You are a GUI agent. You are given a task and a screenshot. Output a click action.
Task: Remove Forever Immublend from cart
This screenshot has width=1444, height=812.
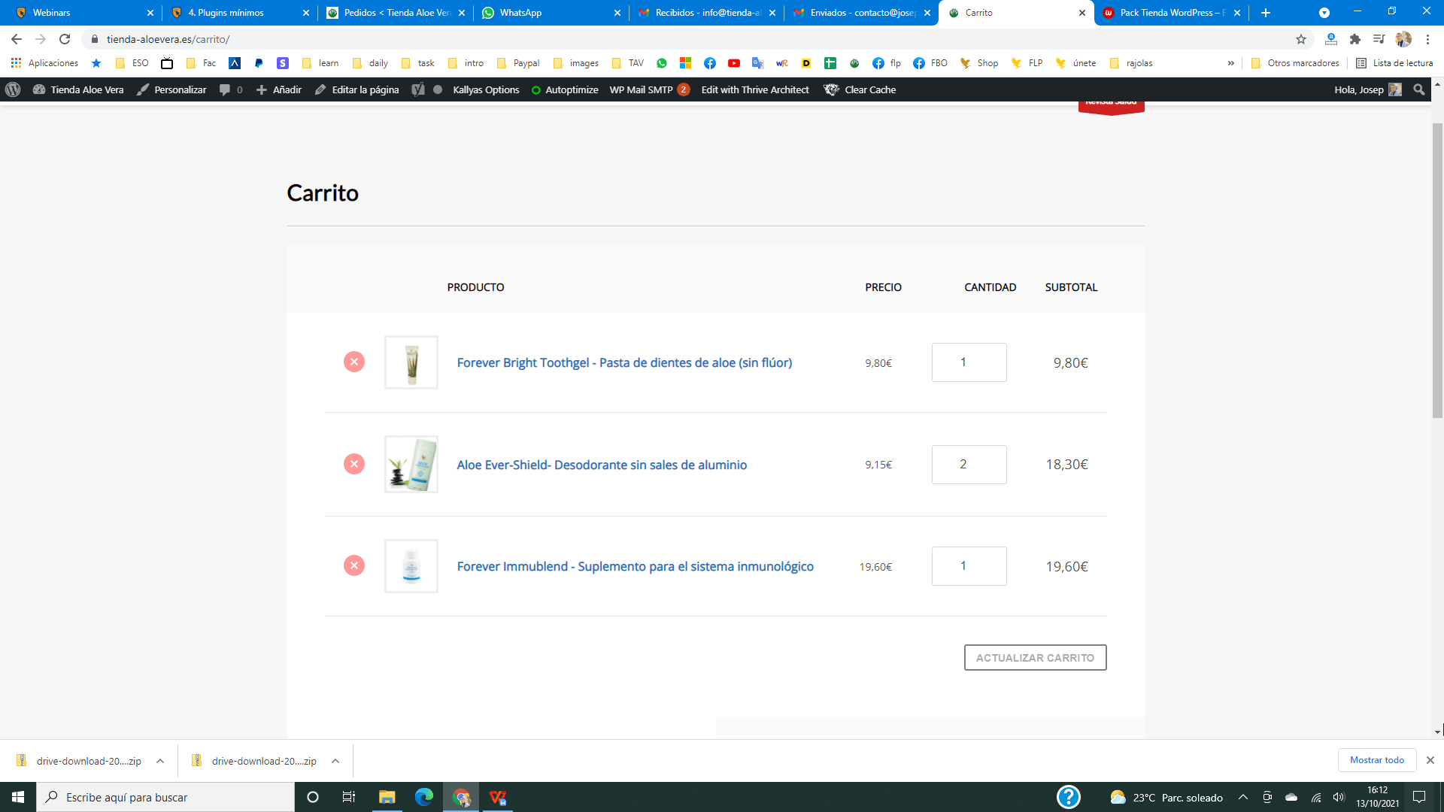354,565
